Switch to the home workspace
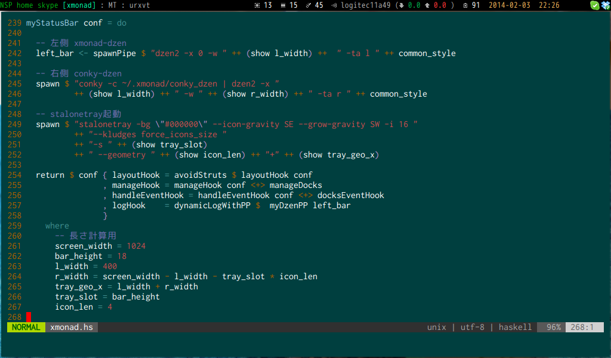 pyautogui.click(x=24, y=5)
